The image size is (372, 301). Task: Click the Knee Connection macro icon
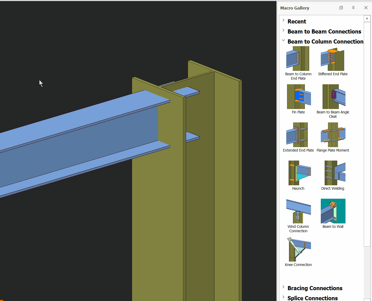[299, 249]
